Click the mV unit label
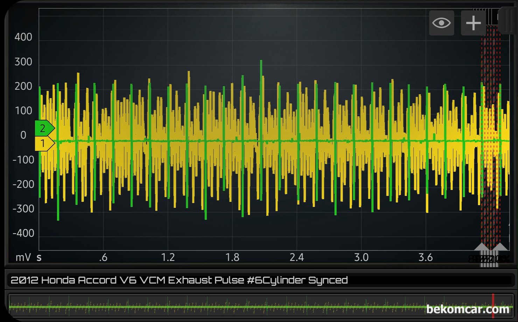Viewport: 518px width, 322px height. point(23,258)
